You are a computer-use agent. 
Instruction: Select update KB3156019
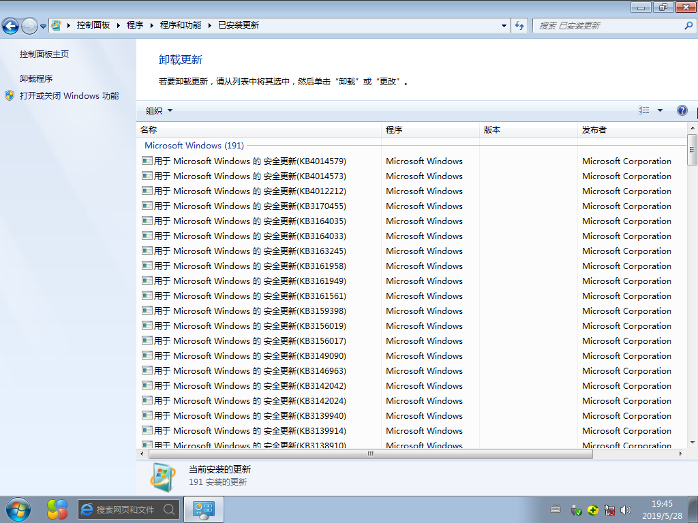click(x=244, y=326)
